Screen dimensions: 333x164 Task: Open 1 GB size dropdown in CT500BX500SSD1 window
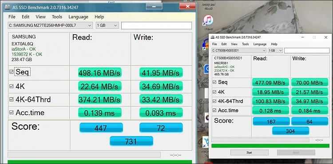pos(275,50)
